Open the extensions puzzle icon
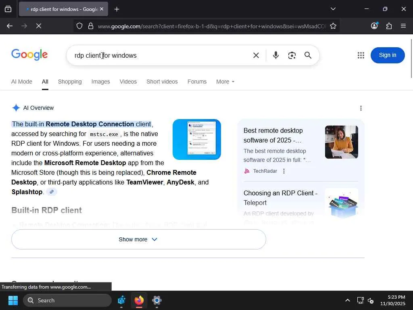 (x=389, y=26)
